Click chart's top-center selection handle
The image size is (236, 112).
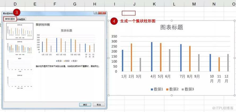tap(172, 21)
